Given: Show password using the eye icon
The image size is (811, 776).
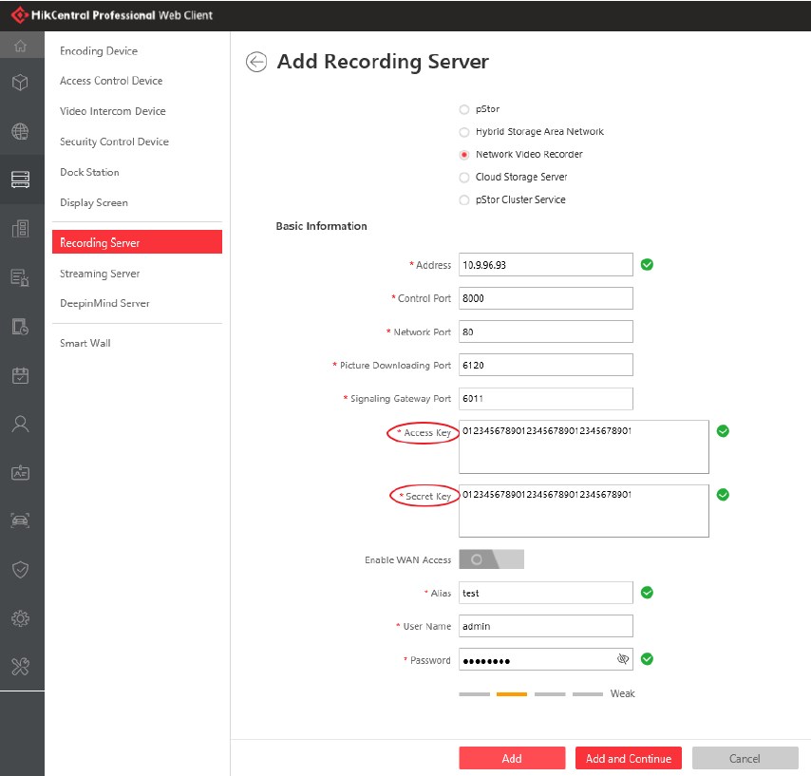Looking at the screenshot, I should click(x=623, y=659).
